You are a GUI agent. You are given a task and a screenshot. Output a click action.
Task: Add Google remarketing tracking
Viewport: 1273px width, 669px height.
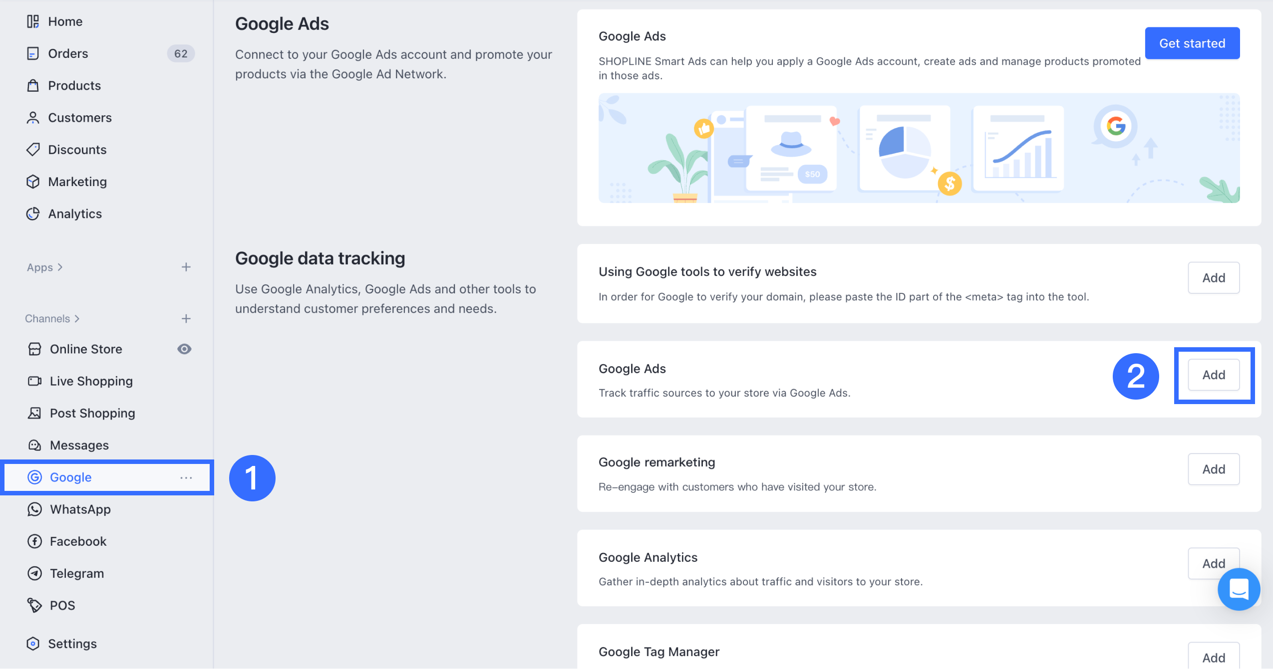(x=1214, y=469)
